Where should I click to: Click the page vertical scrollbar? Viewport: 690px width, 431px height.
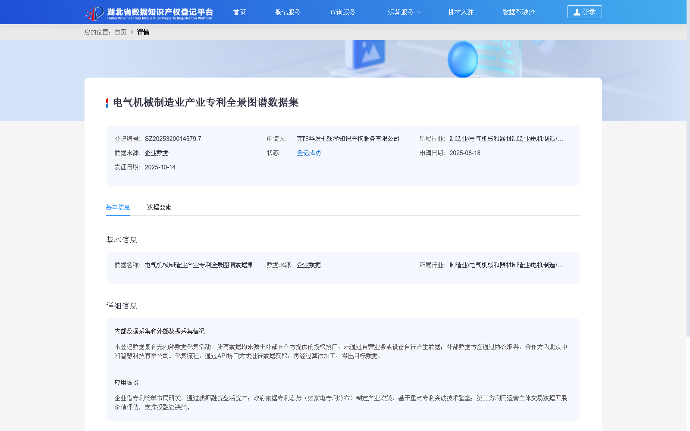click(688, 168)
